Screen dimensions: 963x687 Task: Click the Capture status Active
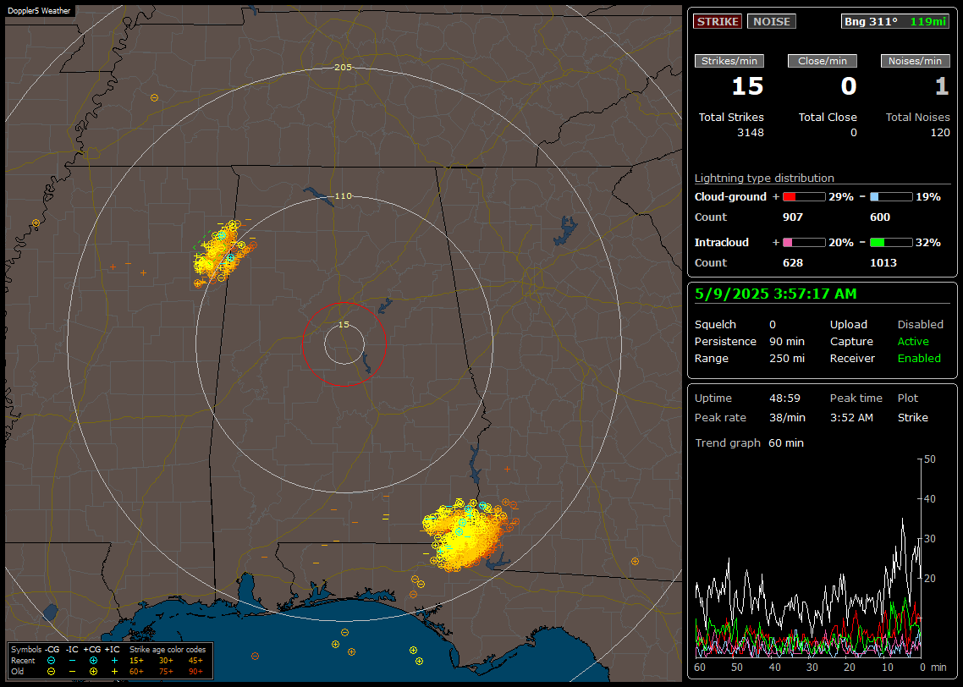coord(913,341)
